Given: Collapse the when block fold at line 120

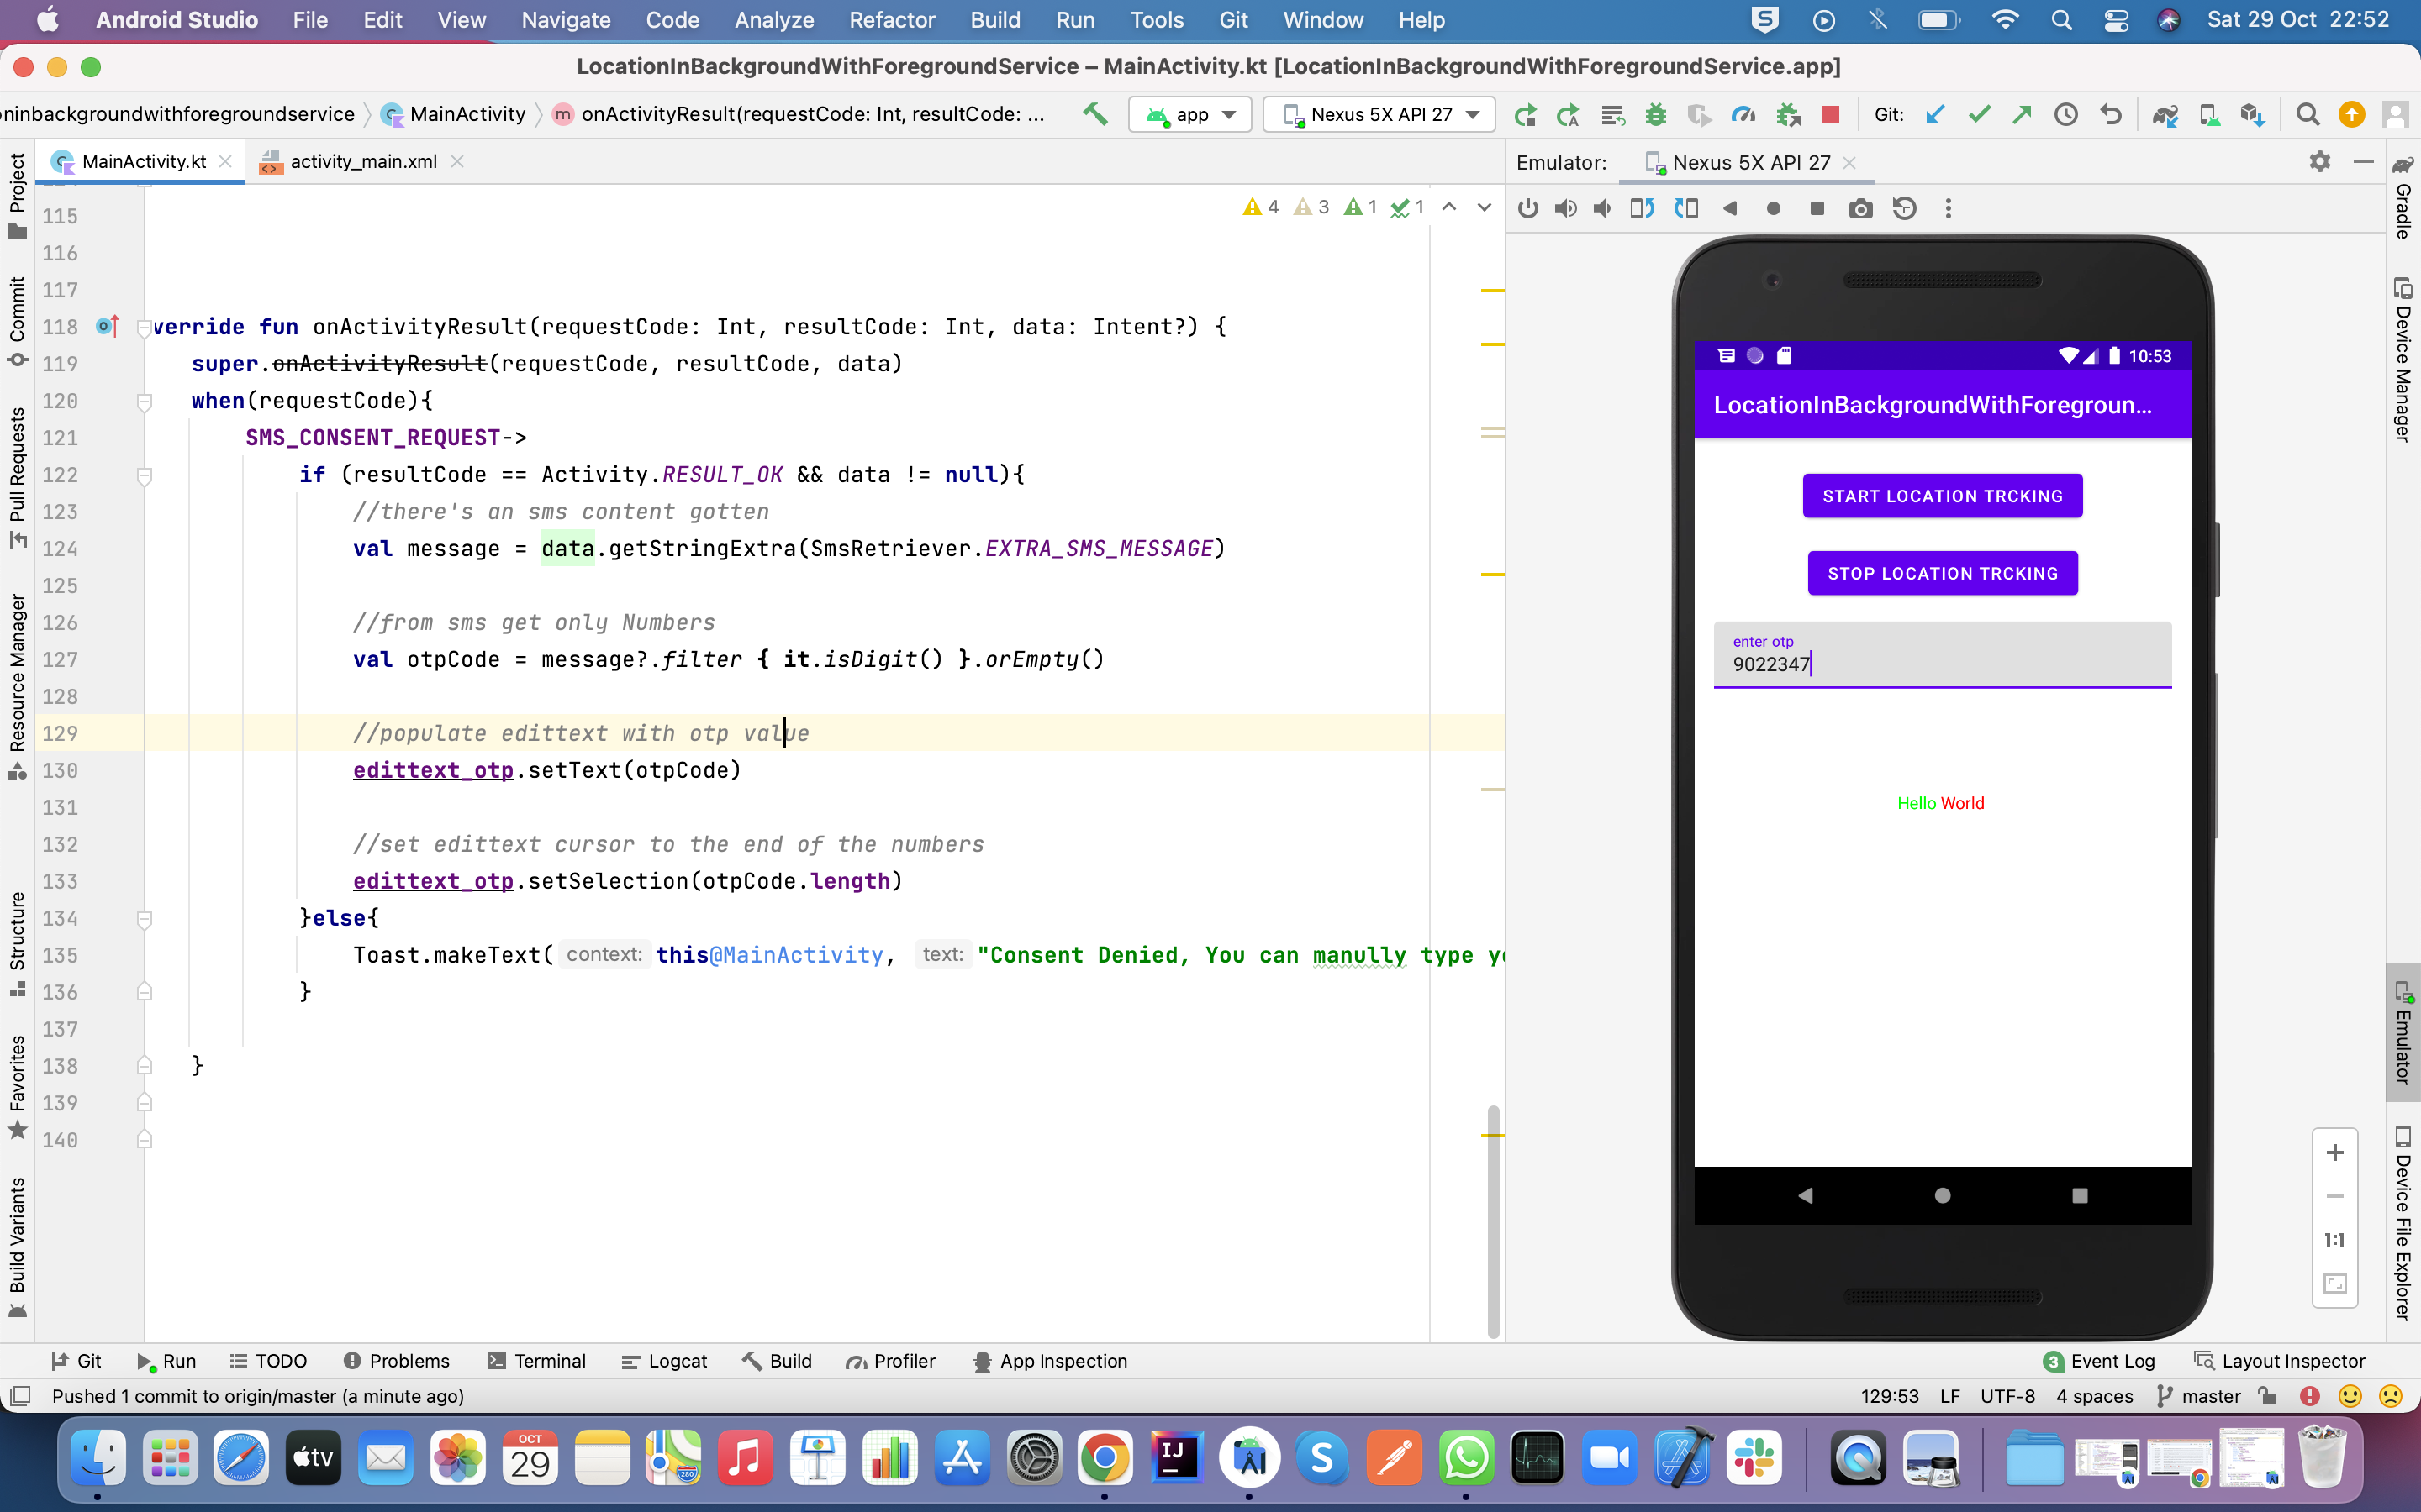Looking at the screenshot, I should tap(146, 402).
